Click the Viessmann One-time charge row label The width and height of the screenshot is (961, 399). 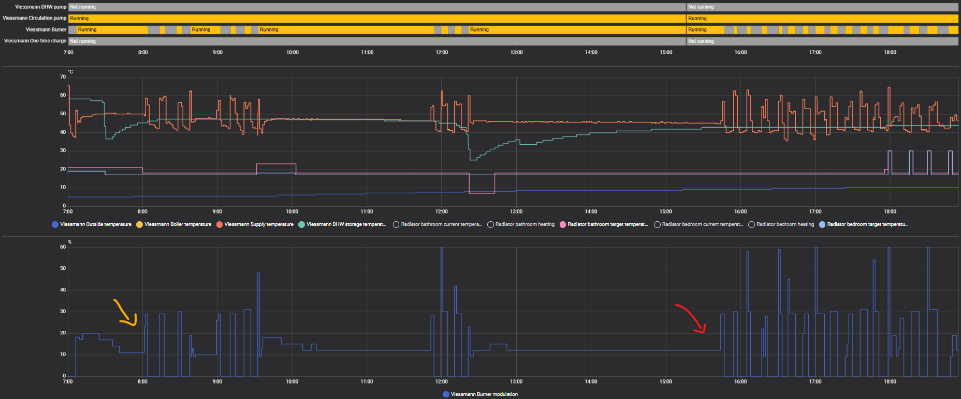pyautogui.click(x=35, y=41)
